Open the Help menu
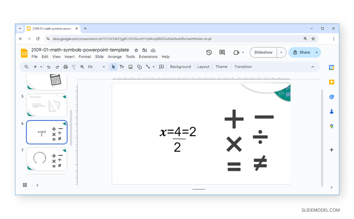The image size is (354, 219). click(166, 56)
